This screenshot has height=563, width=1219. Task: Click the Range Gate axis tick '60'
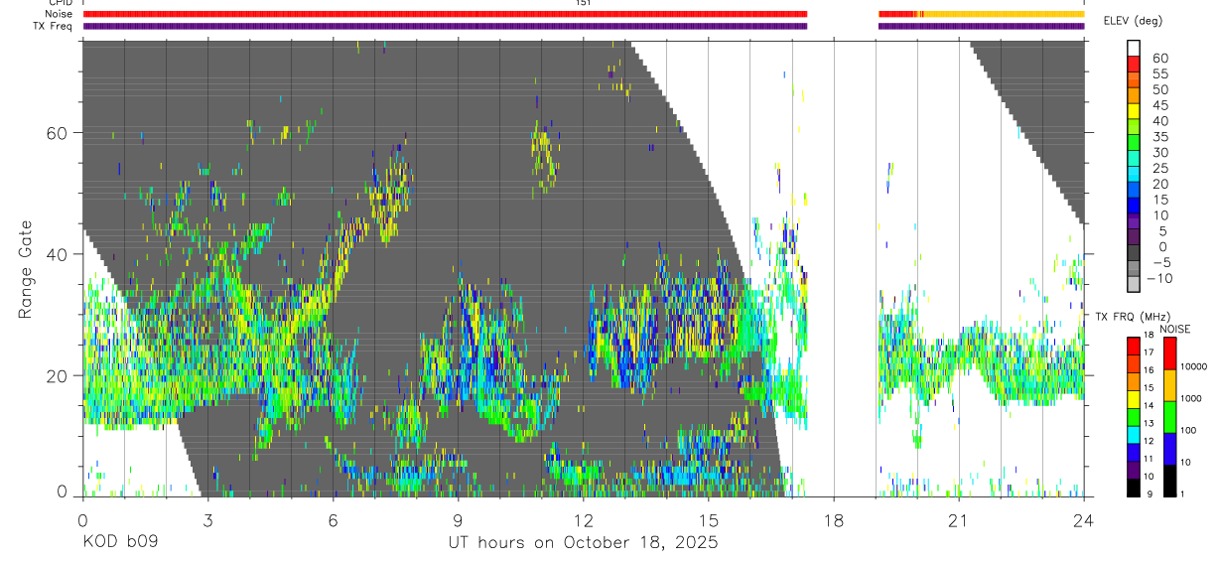point(58,133)
